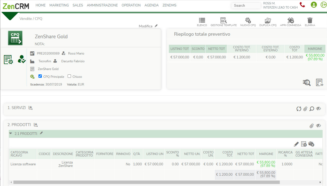Click the Valuta: EUR text

coord(75,84)
